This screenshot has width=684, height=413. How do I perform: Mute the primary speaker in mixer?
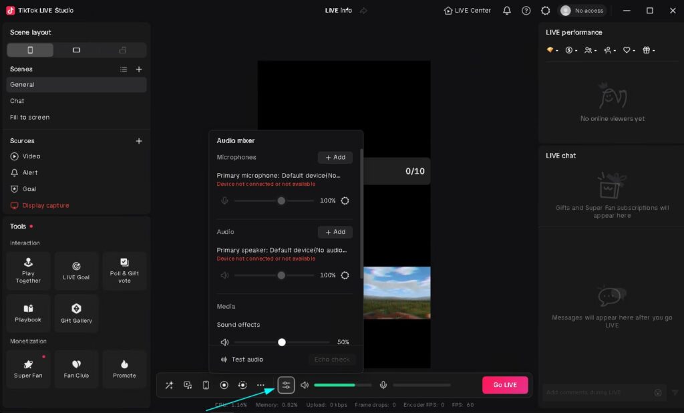pos(224,275)
